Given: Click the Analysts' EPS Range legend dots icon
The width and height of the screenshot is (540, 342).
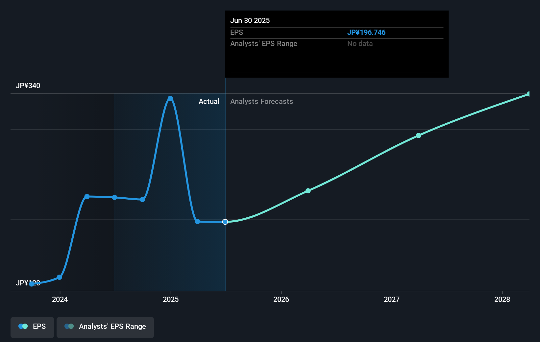Looking at the screenshot, I should (x=69, y=326).
